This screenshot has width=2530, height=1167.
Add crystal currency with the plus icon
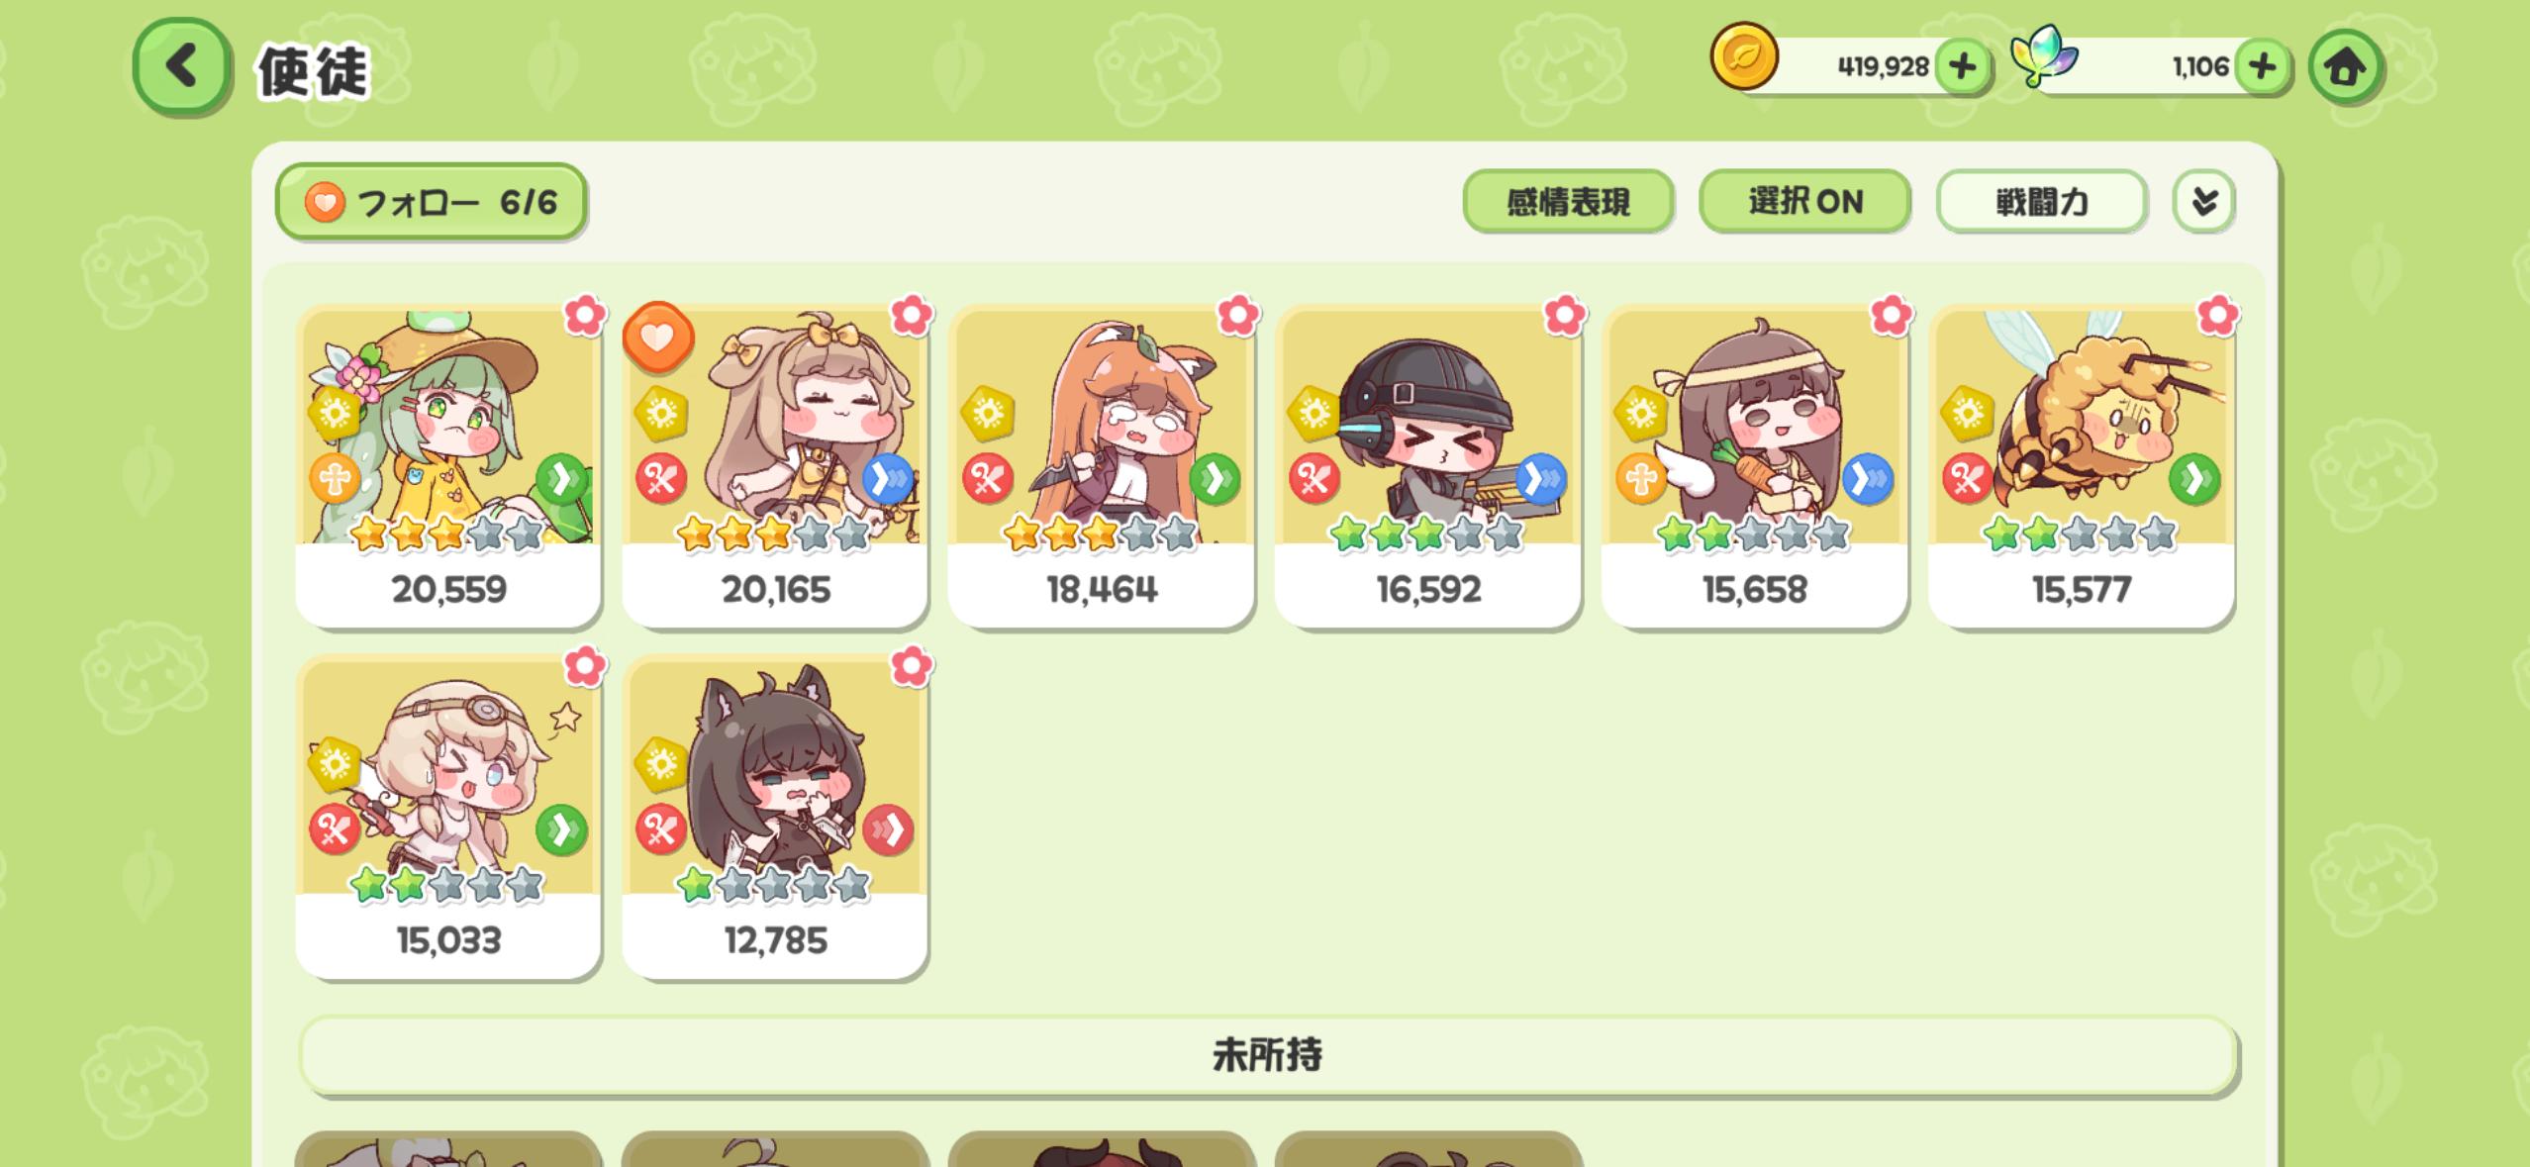[2263, 66]
